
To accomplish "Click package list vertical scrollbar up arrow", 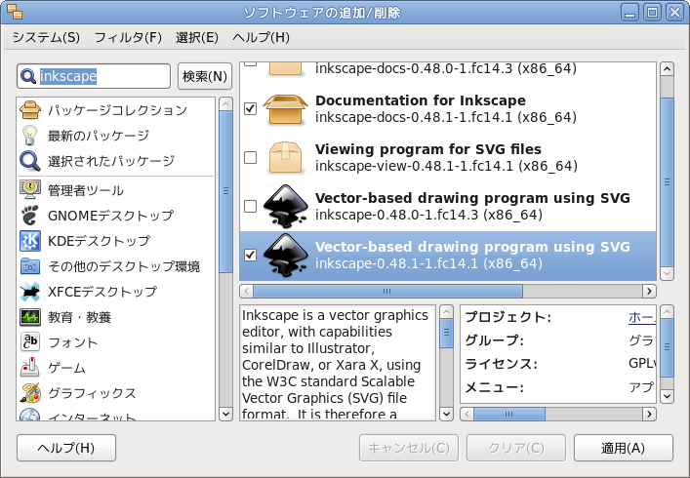I will 668,69.
